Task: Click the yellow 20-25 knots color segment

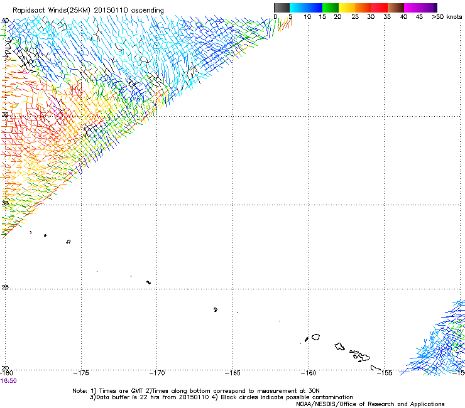Action: click(347, 8)
